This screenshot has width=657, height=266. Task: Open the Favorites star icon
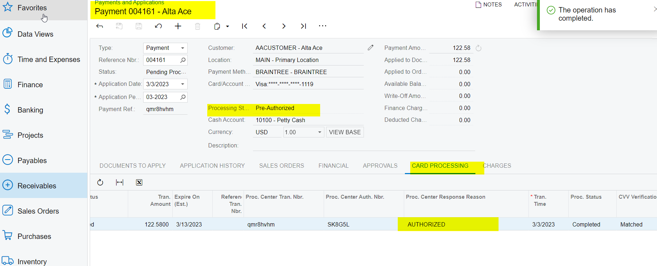(7, 7)
